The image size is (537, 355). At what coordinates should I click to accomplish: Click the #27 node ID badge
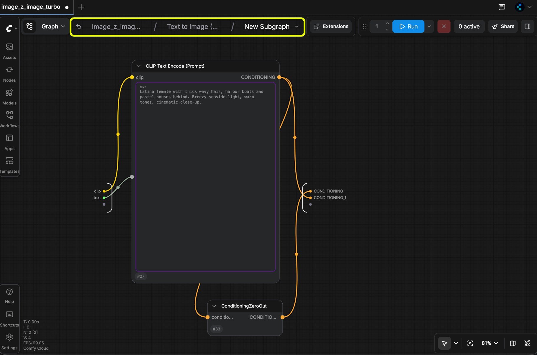(x=141, y=276)
